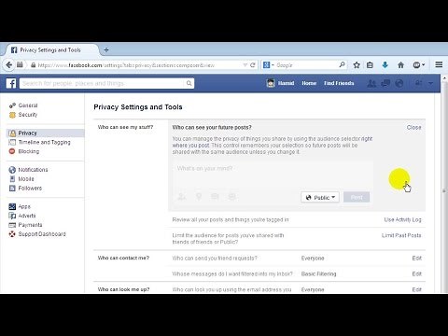This screenshot has width=448, height=336.
Task: Open Facebook notifications globe icon
Action: click(399, 83)
